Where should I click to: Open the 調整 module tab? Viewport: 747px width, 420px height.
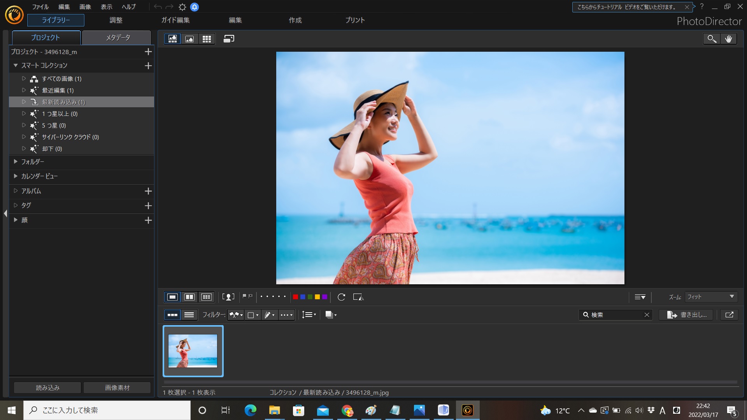coord(116,20)
